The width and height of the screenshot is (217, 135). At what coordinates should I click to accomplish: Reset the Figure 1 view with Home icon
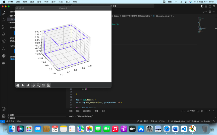pyautogui.click(x=18, y=85)
